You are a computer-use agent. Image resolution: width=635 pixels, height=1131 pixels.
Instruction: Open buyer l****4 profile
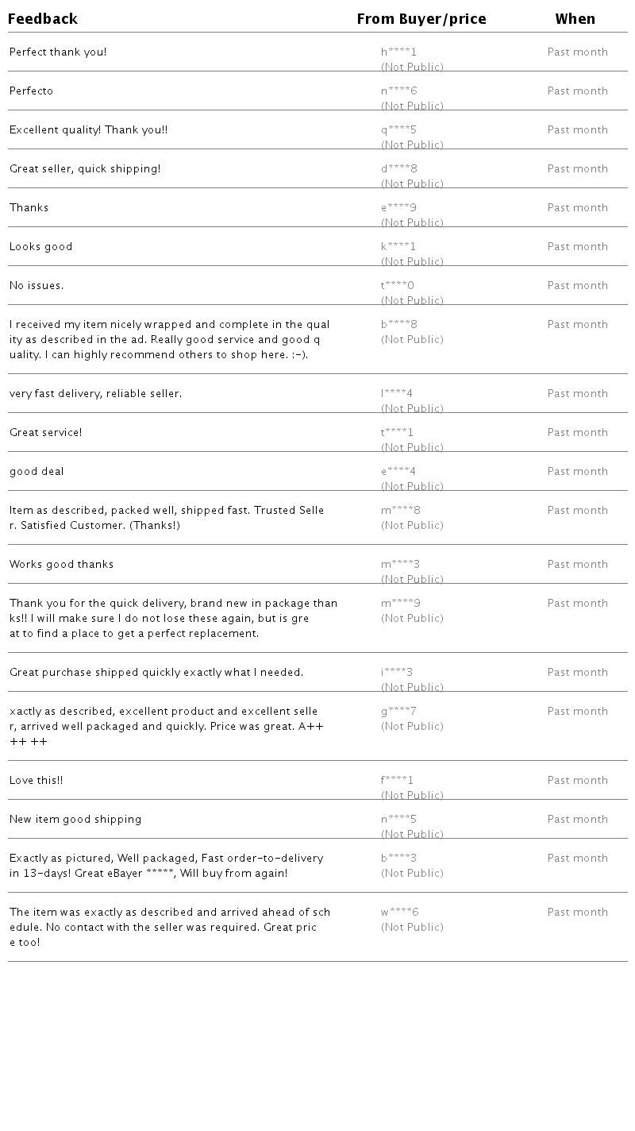coord(397,394)
